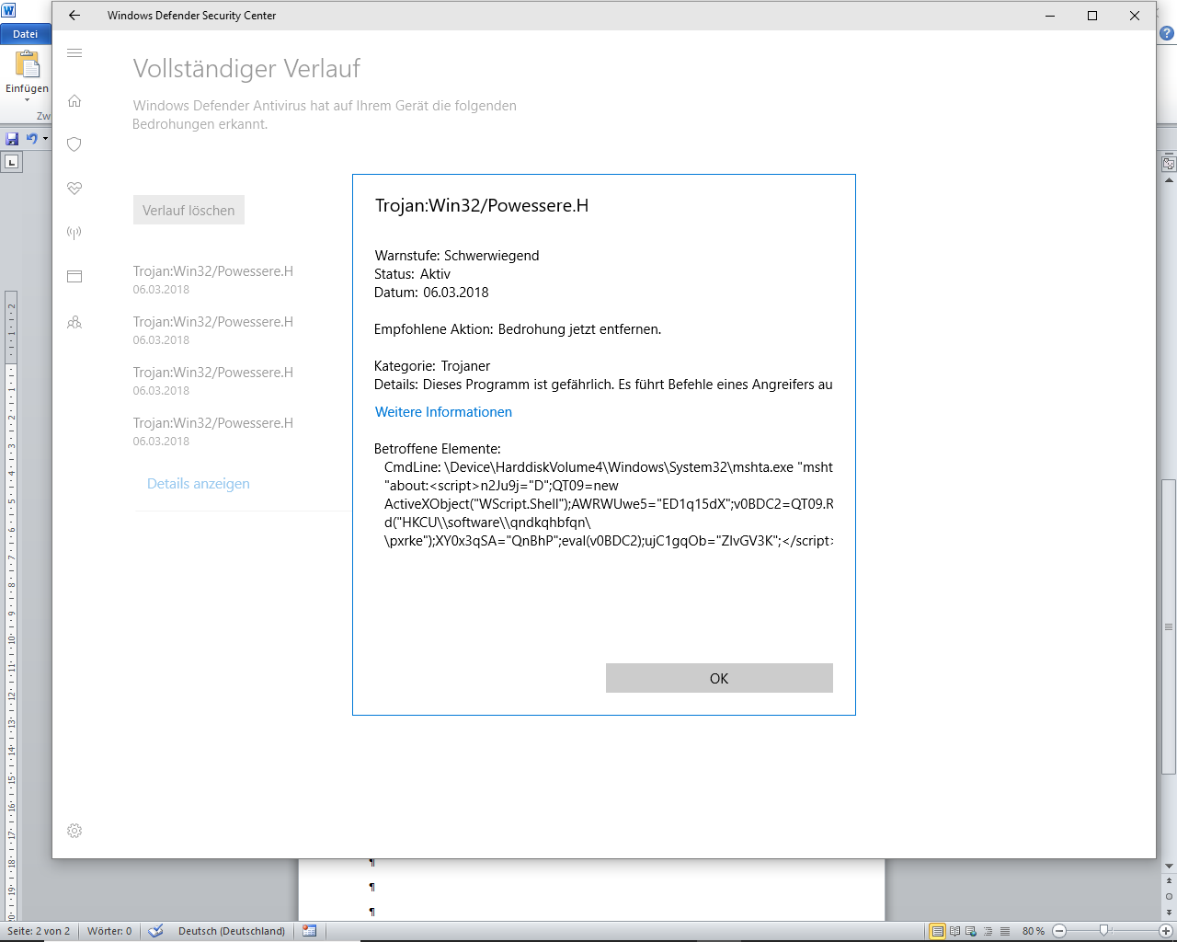Open the hamburger navigation menu in Defender
This screenshot has width=1177, height=942.
click(74, 53)
